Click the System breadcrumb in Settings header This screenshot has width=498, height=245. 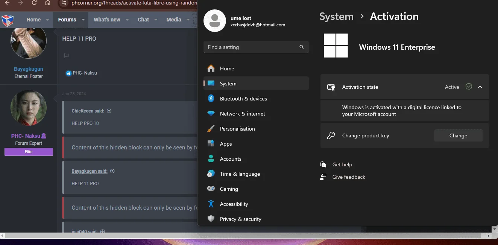pyautogui.click(x=336, y=17)
